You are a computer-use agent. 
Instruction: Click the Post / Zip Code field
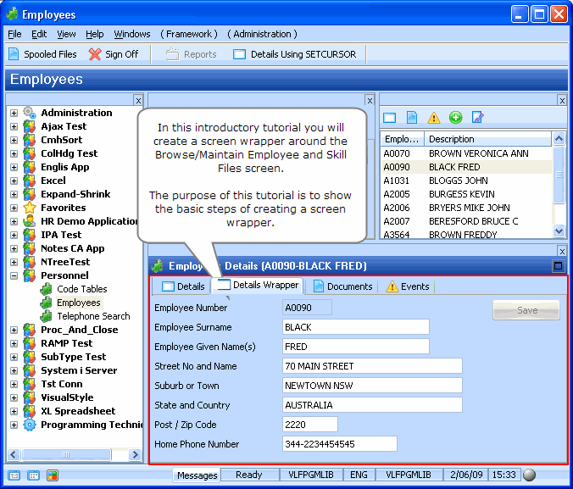pyautogui.click(x=310, y=425)
